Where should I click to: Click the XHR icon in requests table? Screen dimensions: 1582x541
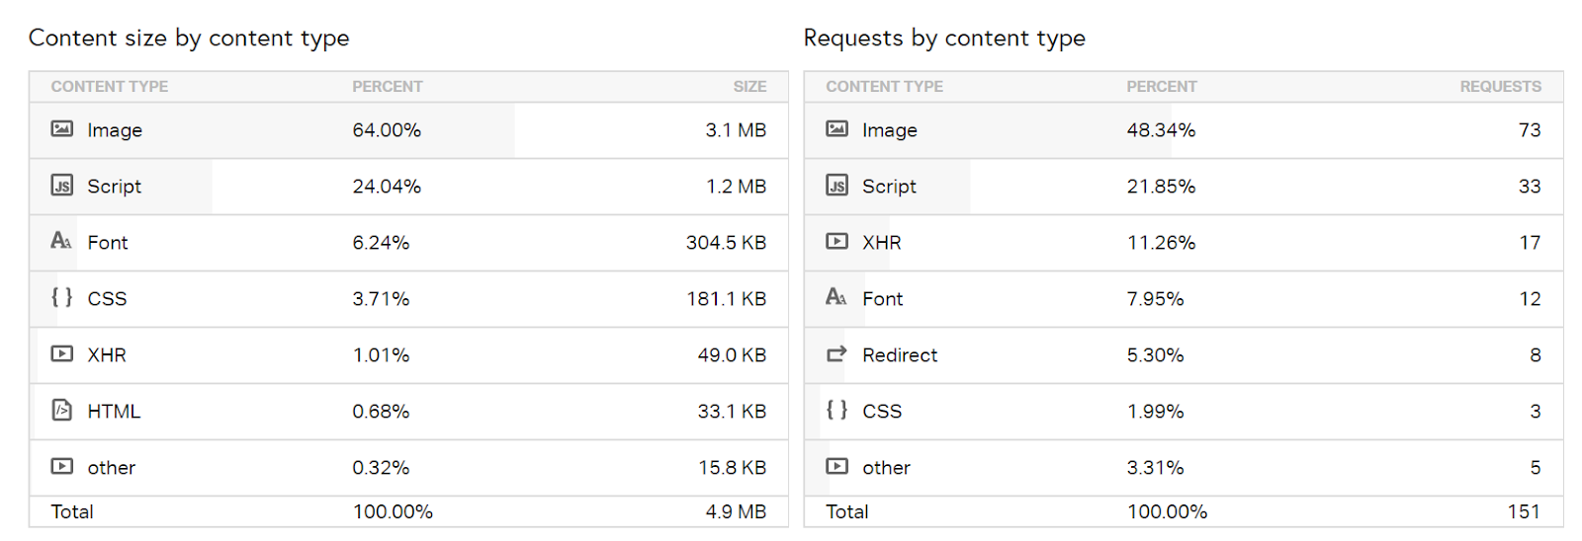point(836,241)
